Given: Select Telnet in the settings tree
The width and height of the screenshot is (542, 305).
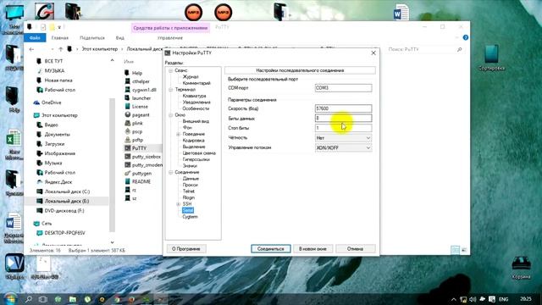Looking at the screenshot, I should [189, 191].
